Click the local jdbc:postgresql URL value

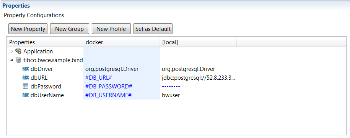point(199,78)
